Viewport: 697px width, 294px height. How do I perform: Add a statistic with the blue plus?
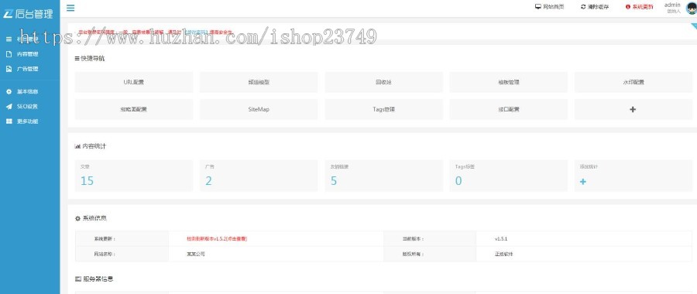click(583, 182)
